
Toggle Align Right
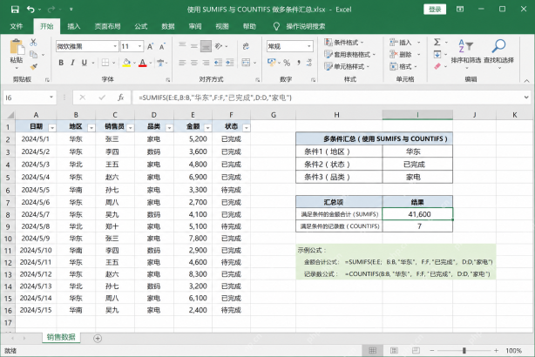coord(206,63)
